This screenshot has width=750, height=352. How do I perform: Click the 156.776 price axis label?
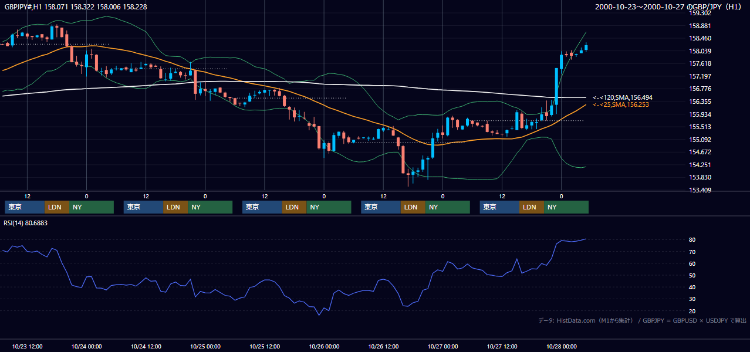(700, 89)
